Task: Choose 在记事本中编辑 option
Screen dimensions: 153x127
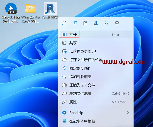Action: click(x=82, y=121)
